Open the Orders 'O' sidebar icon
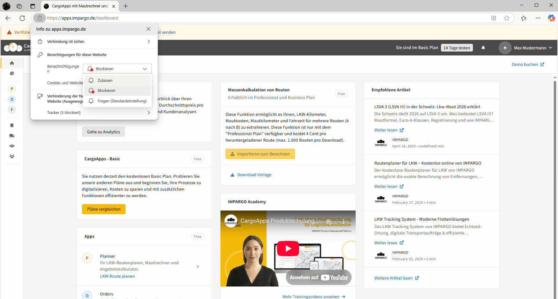Screen dimensions: 558x299 click(12, 100)
